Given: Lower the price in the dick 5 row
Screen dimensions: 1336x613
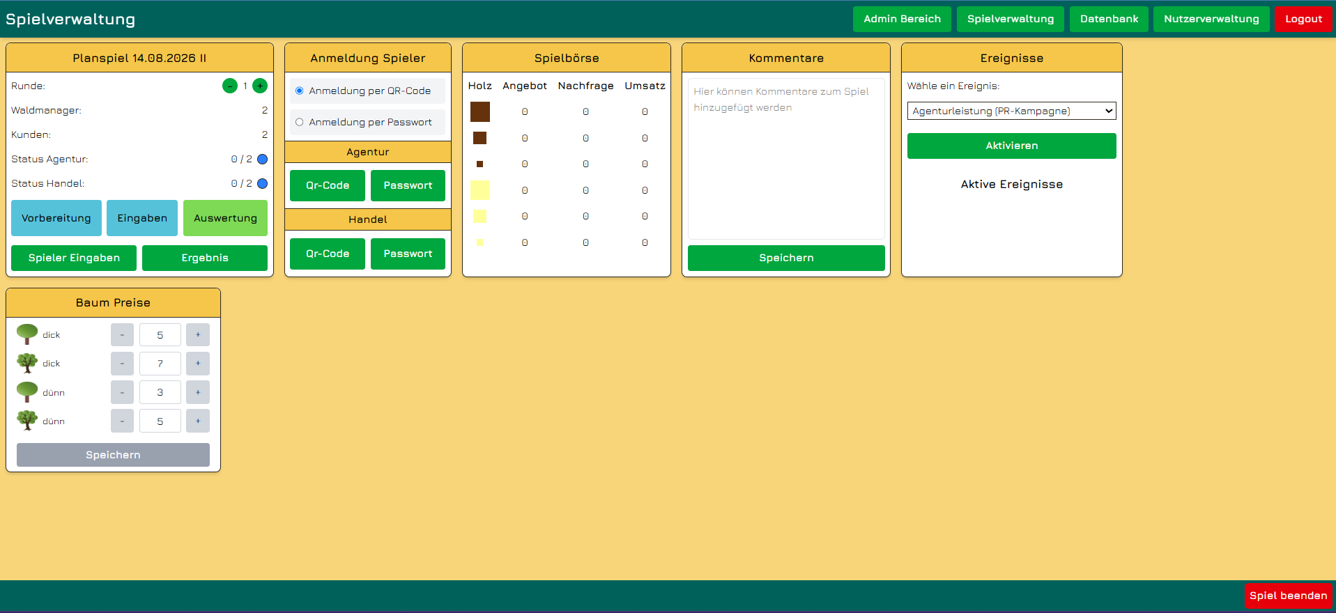Looking at the screenshot, I should click(x=122, y=334).
